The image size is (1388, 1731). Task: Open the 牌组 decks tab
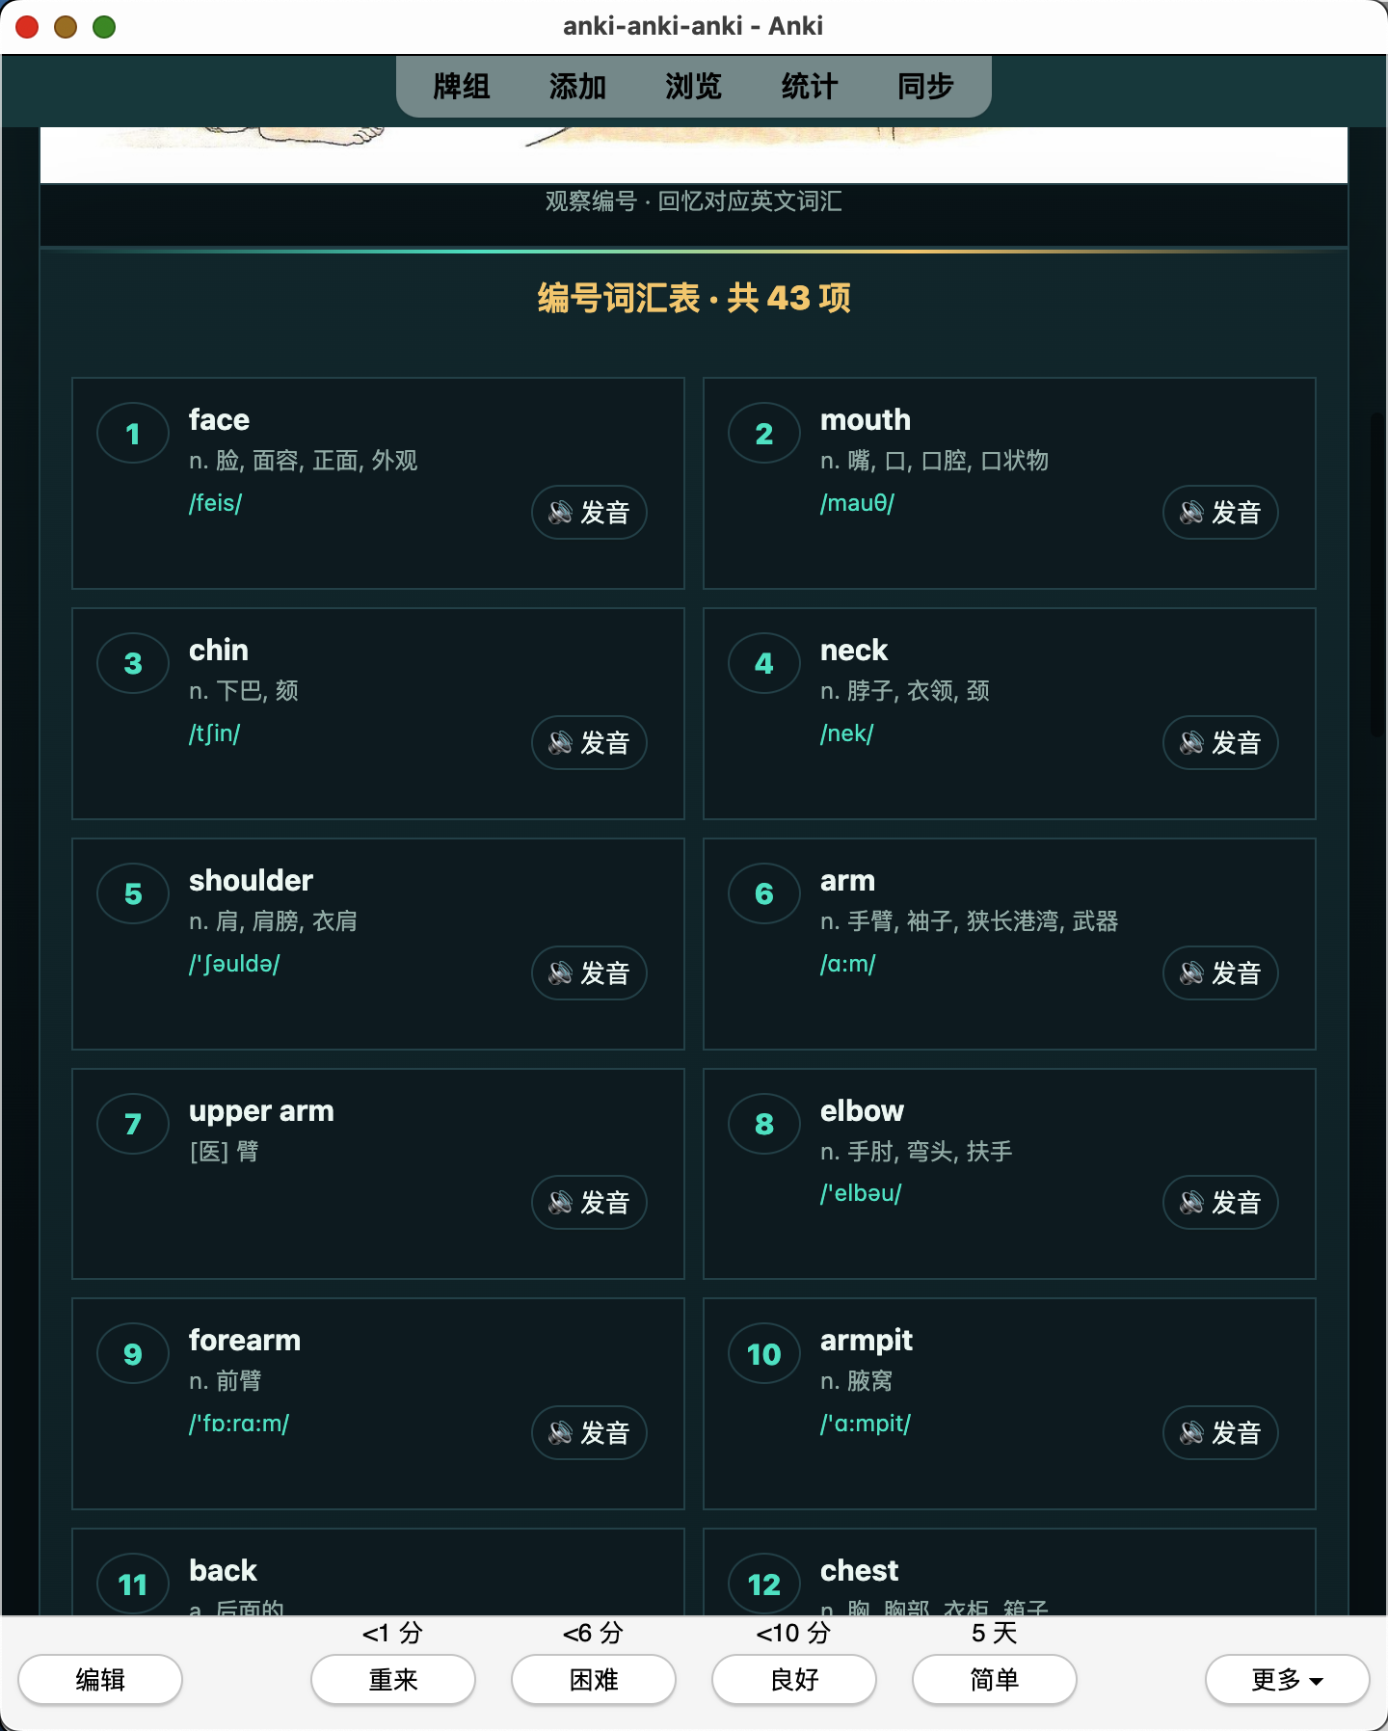[462, 87]
